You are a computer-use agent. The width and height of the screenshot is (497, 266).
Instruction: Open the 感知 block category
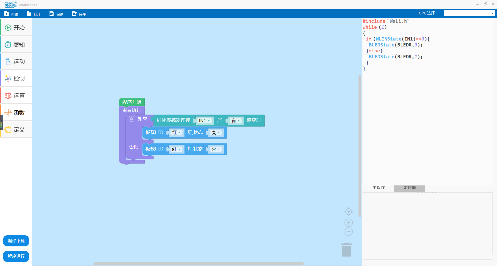16,45
